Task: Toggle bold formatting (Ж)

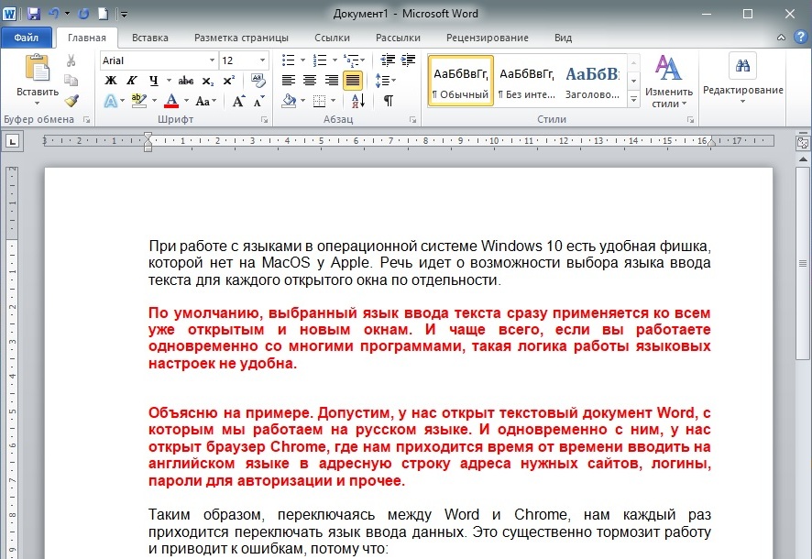Action: 111,81
